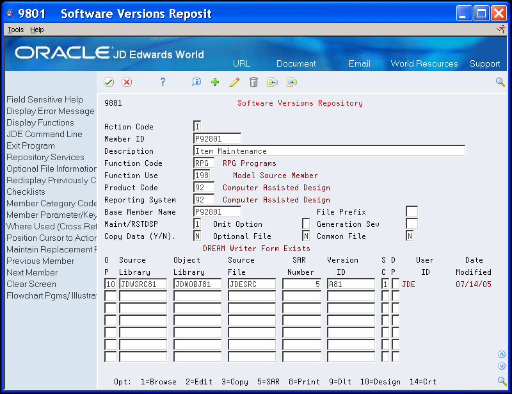This screenshot has height=394, width=512.
Task: Click the Java icon in title bar
Action: pos(10,13)
